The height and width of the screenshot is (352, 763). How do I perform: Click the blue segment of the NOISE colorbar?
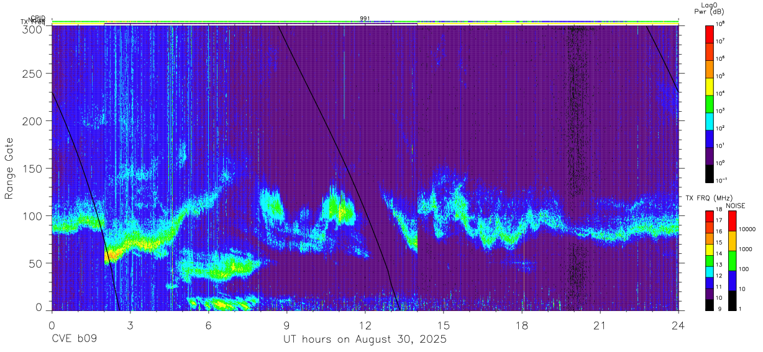[x=732, y=280]
